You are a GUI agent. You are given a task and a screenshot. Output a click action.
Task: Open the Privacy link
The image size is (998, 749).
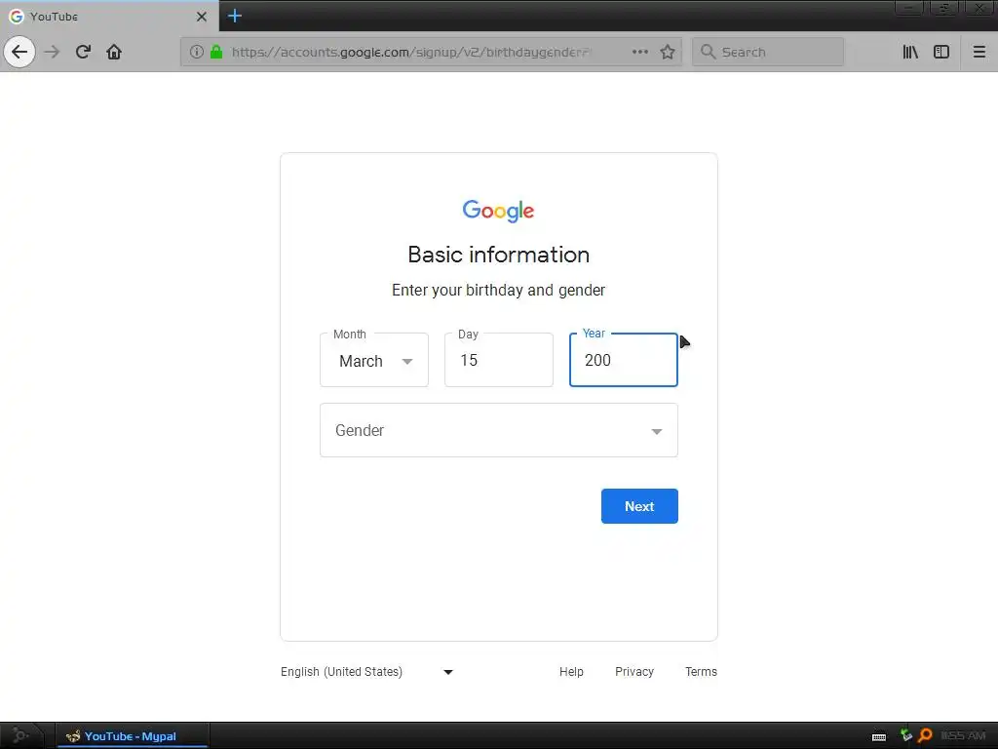coord(633,671)
